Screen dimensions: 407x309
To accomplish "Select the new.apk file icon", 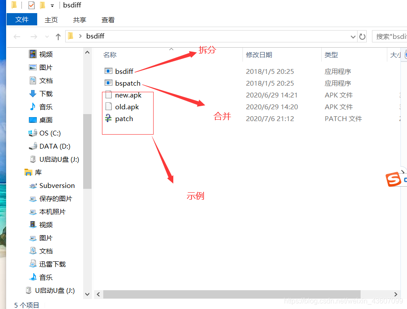I will tap(109, 95).
